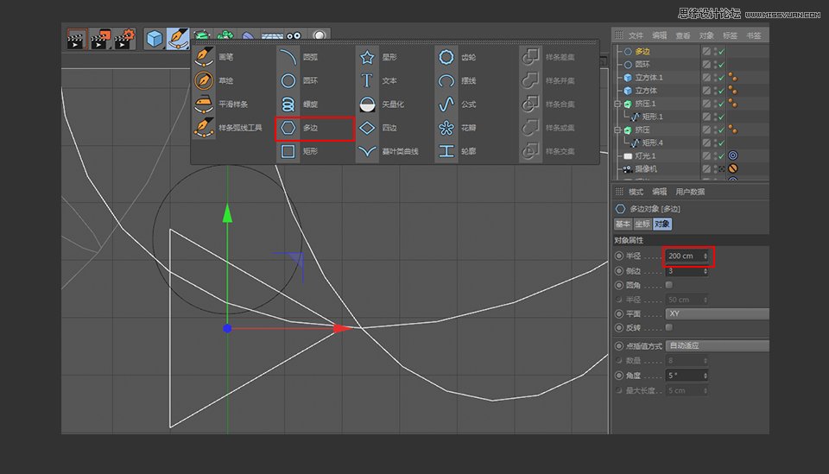Click the target tag on 灯光.1
This screenshot has width=829, height=474.
click(x=733, y=156)
